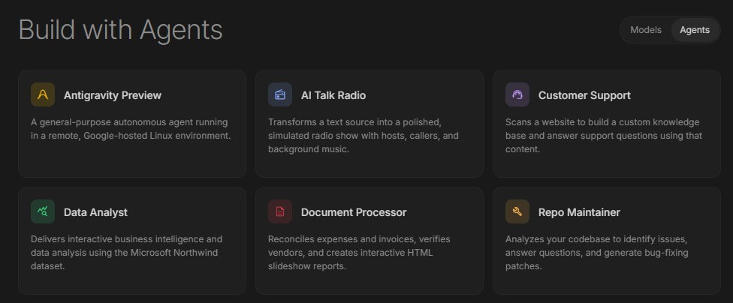Open the Antigravity Preview title

coord(113,95)
